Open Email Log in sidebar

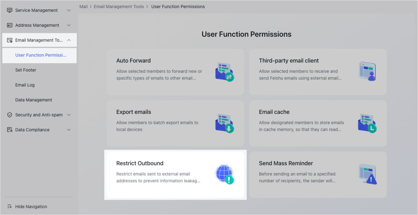(x=25, y=85)
